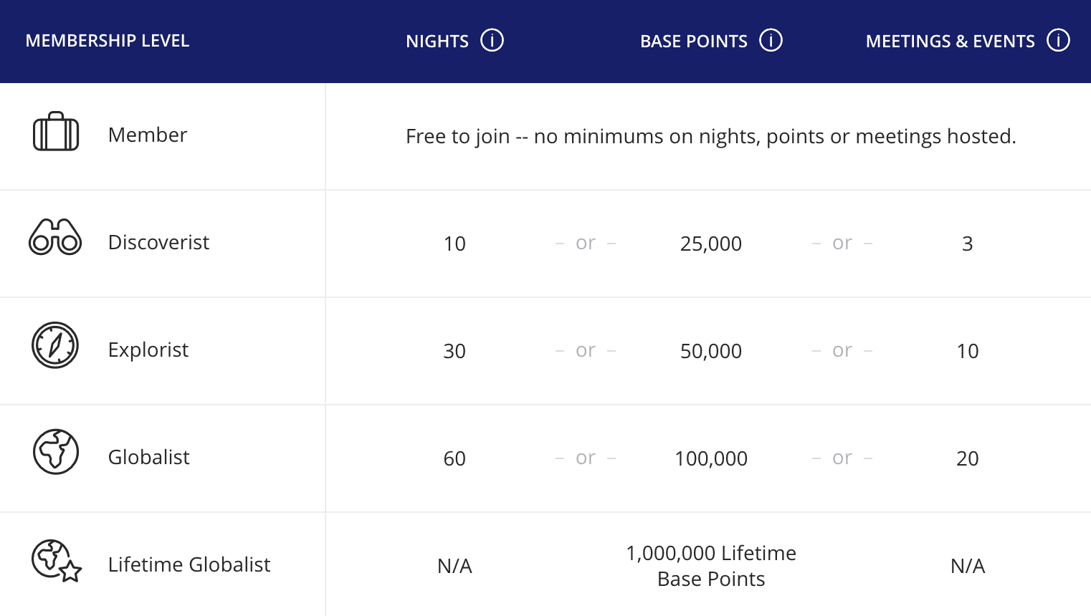Click the Membership Level column header

click(x=107, y=41)
